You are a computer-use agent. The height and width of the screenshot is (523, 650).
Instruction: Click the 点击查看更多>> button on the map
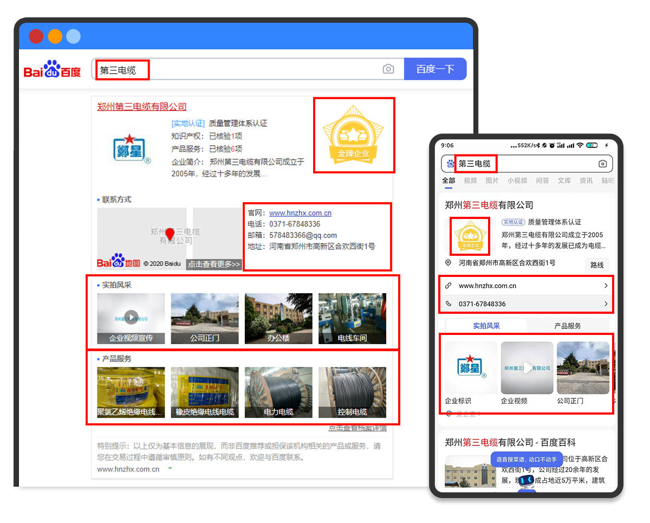pyautogui.click(x=213, y=264)
